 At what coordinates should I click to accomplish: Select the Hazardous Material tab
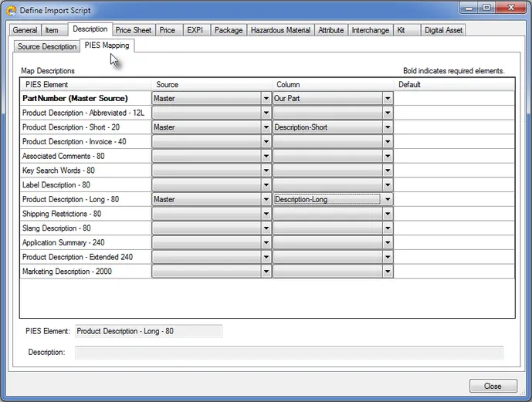(x=281, y=30)
